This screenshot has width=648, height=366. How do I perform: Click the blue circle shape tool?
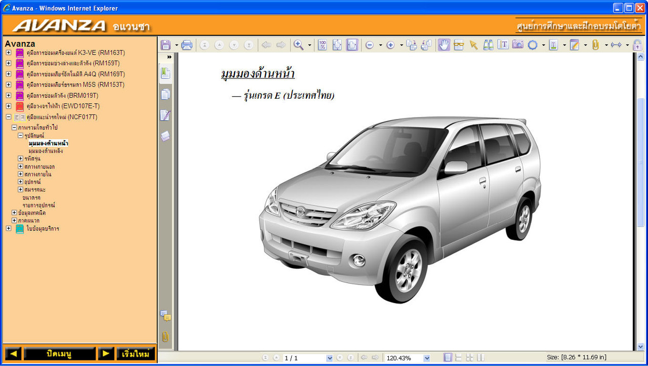click(x=533, y=45)
